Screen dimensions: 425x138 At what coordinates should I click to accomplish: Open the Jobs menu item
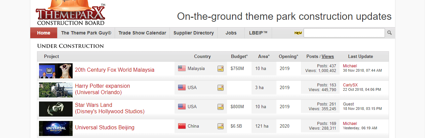point(231,33)
